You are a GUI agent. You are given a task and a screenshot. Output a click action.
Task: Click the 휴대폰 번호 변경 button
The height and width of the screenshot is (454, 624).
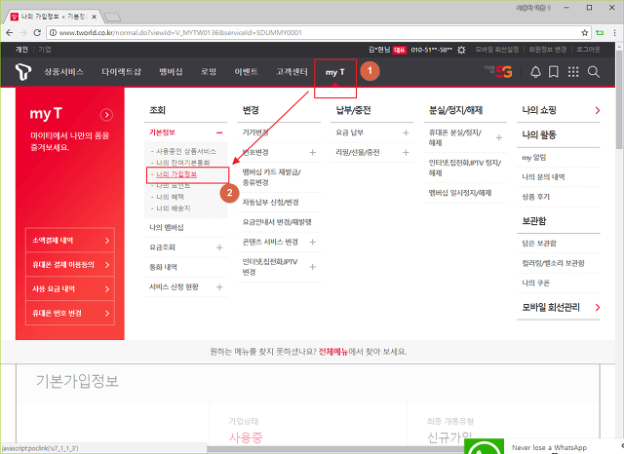70,314
